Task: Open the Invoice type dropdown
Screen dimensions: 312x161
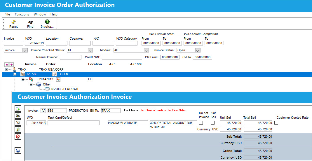Action: tap(25, 50)
